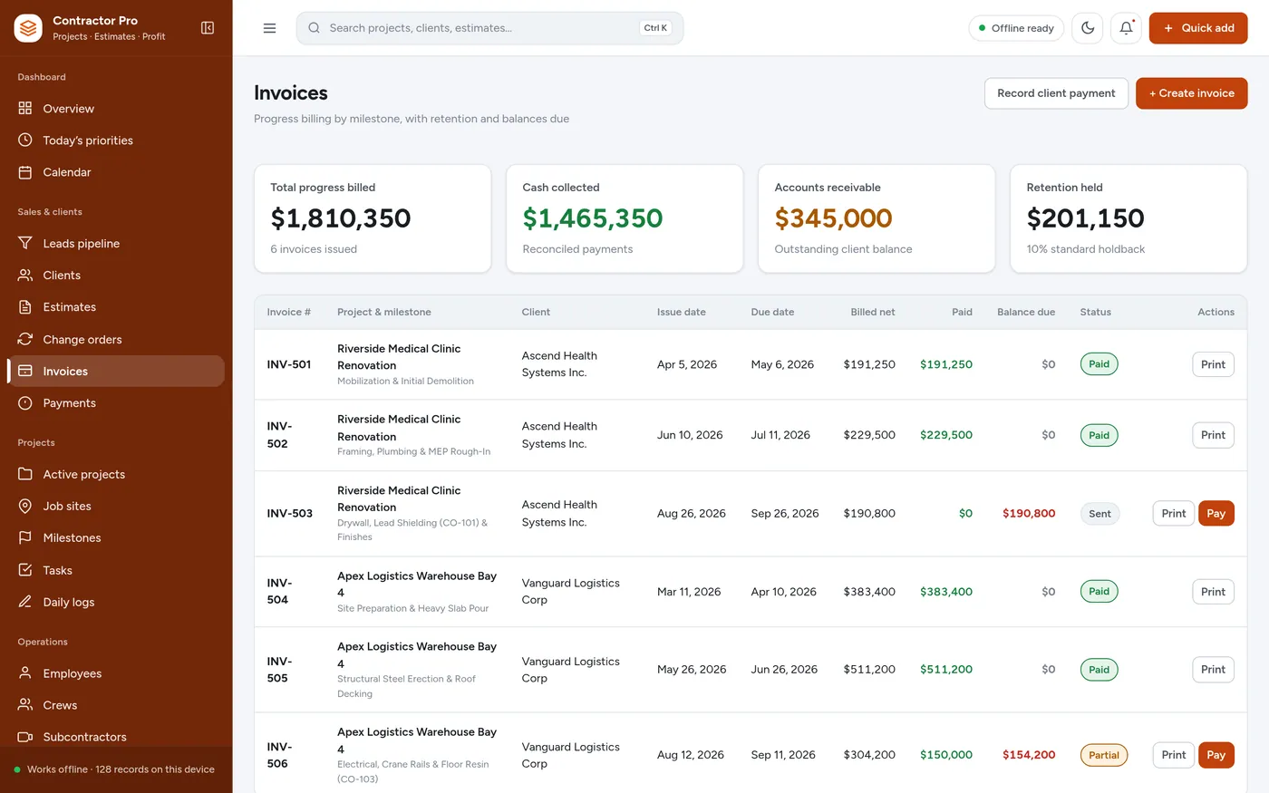Screen dimensions: 1269x793
Task: Click the Active projects folder icon
Action: click(25, 474)
